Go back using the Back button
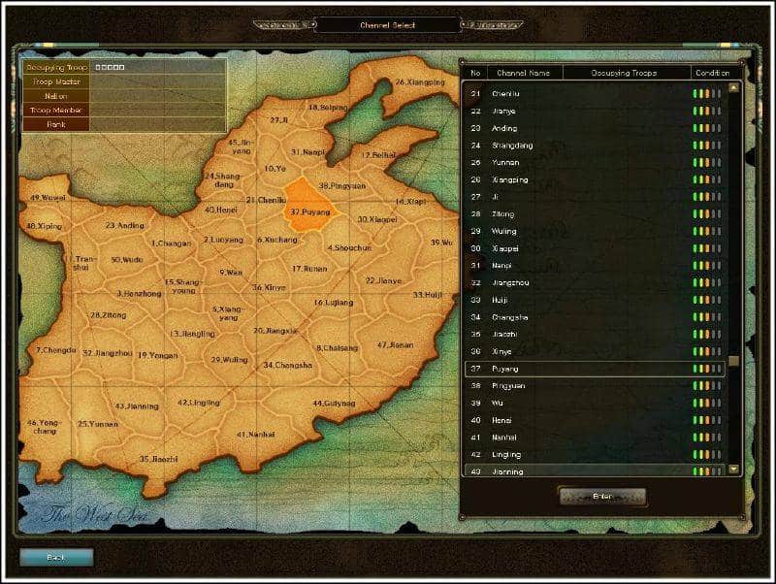The image size is (776, 584). click(56, 558)
